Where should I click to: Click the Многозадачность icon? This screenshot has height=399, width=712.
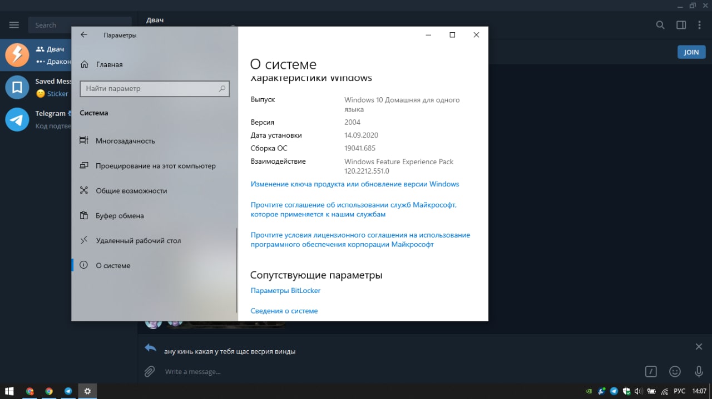pos(84,140)
